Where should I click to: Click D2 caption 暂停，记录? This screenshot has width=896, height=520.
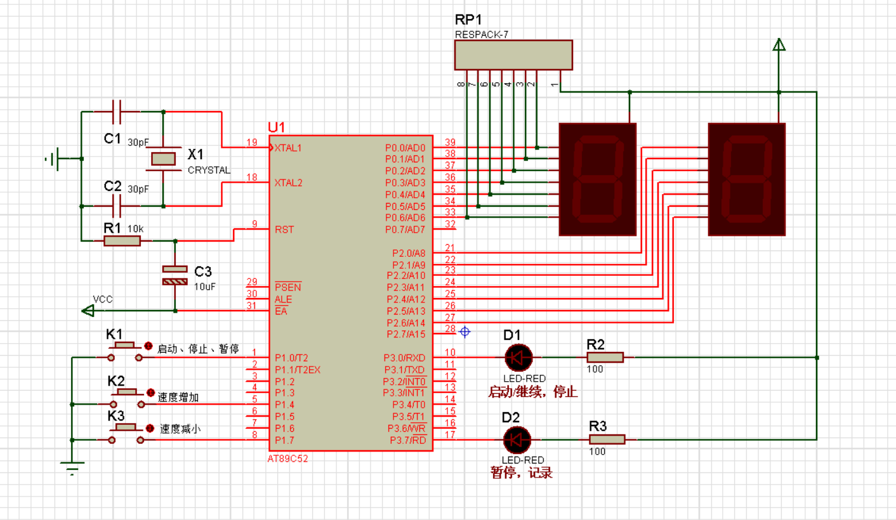coord(522,472)
